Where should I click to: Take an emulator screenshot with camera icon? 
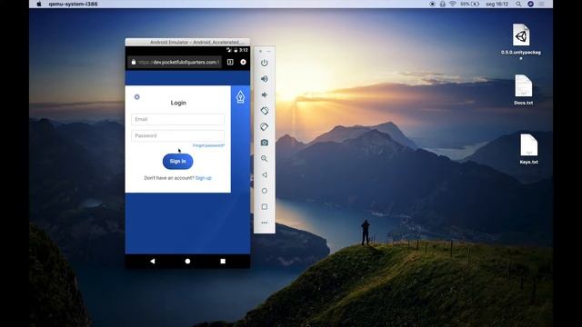[265, 143]
